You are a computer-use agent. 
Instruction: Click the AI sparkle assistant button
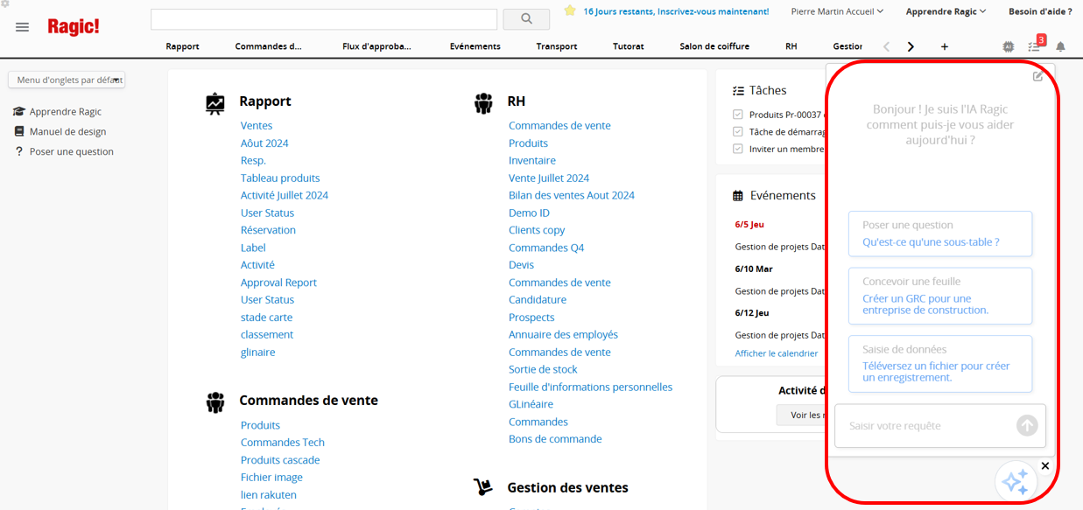pyautogui.click(x=1016, y=481)
